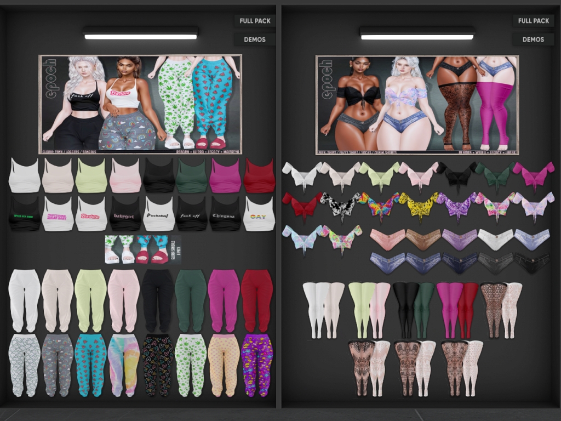Click FULL PACK on the Gloria joggers display
The width and height of the screenshot is (561, 421).
click(x=254, y=21)
